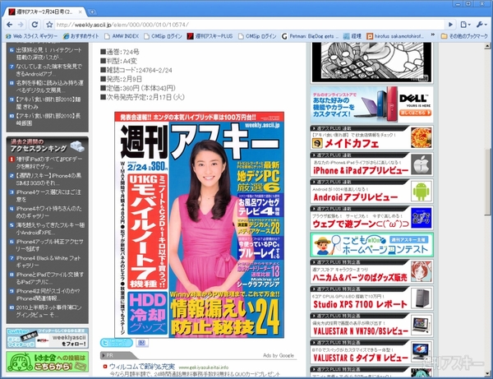Click the Go arrow beside the address bar
The image size is (493, 379).
pyautogui.click(x=450, y=25)
